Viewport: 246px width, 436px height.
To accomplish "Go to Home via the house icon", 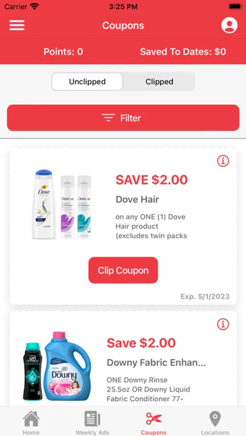I will click(31, 419).
